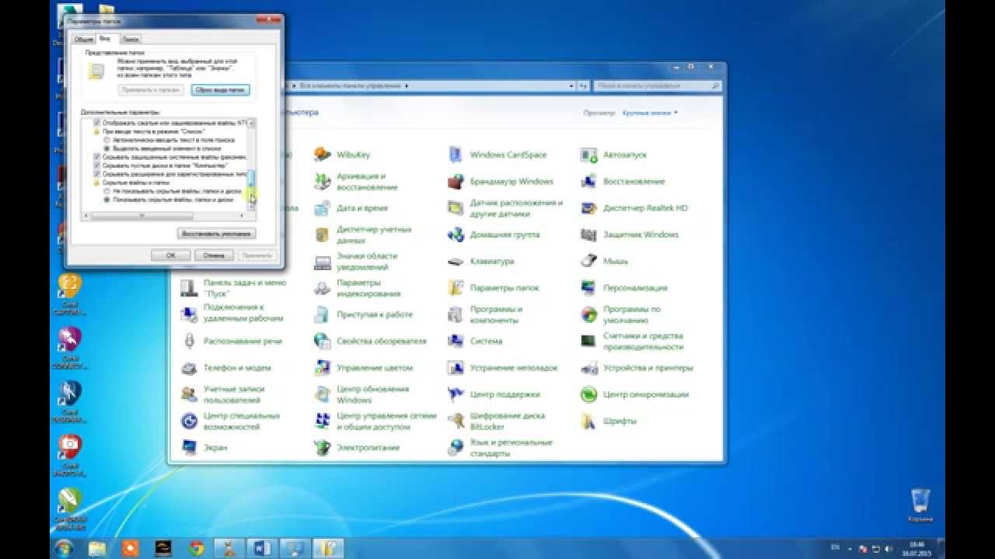Open Параметры индексирования
This screenshot has width=995, height=559.
(358, 288)
